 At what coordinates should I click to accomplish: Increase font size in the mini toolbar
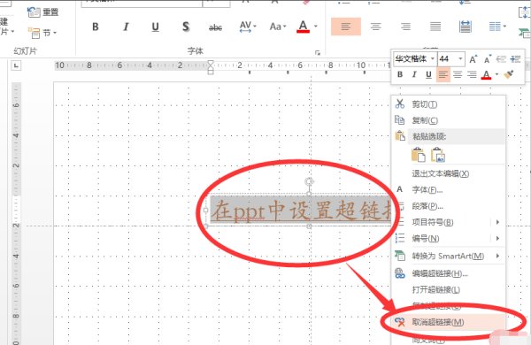(x=473, y=59)
